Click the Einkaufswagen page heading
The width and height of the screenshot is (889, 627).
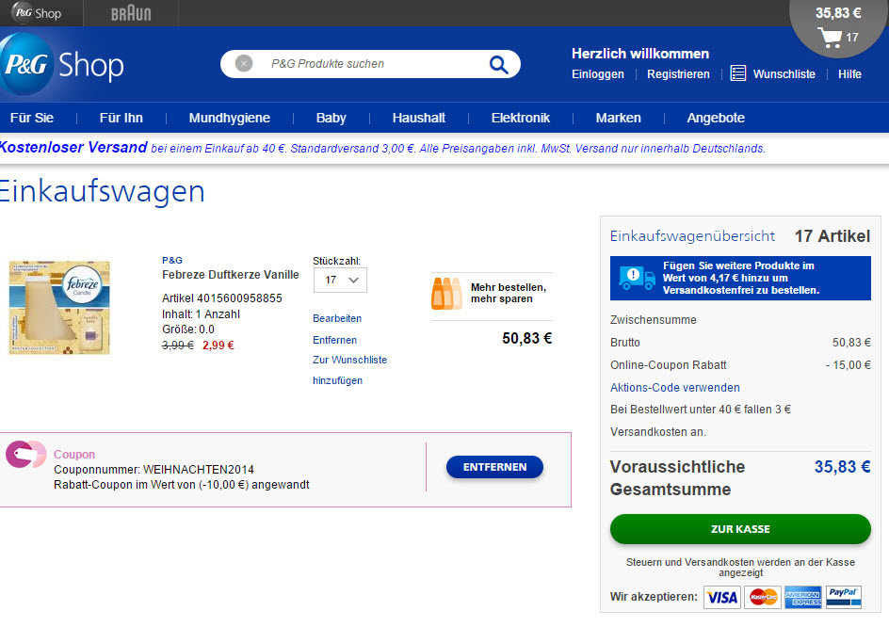click(x=102, y=191)
